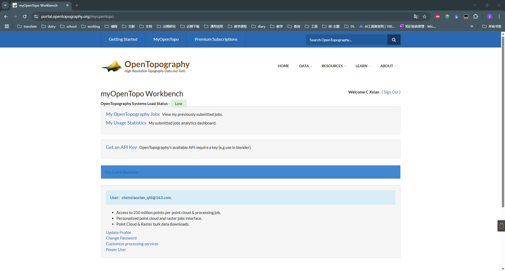The image size is (505, 271).
Task: Click the search magnifier button
Action: [x=394, y=40]
